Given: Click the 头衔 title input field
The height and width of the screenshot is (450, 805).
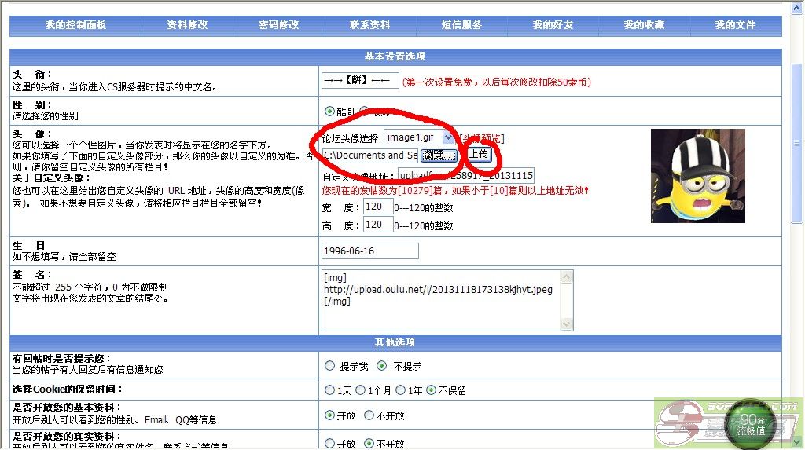Looking at the screenshot, I should click(359, 82).
